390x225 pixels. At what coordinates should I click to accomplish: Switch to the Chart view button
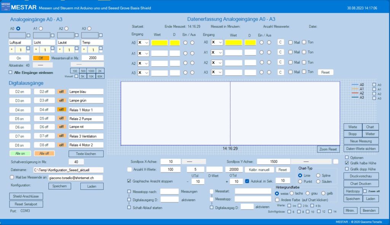click(370, 127)
